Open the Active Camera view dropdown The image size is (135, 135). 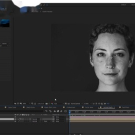(x=77, y=103)
